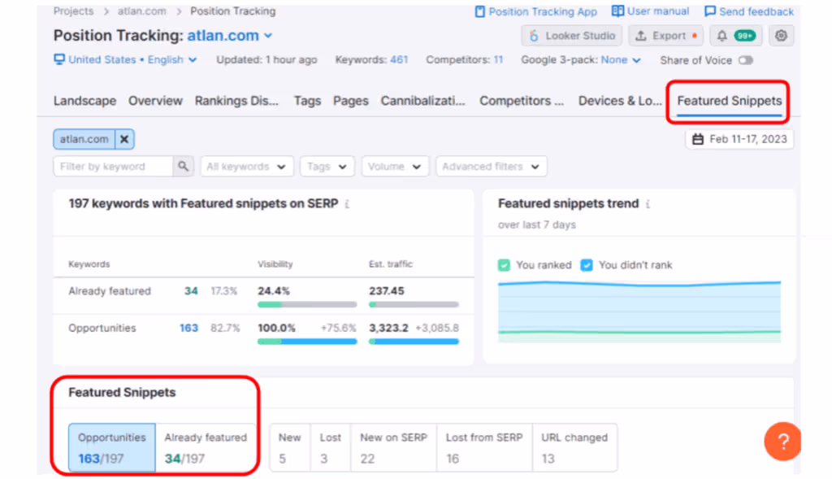Viewport: 832px width, 479px height.
Task: Expand the Advanced filters dropdown
Action: [491, 166]
